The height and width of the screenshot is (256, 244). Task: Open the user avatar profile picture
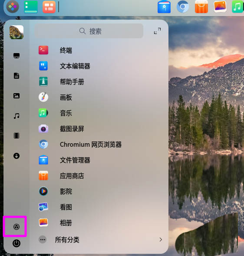tap(16, 32)
